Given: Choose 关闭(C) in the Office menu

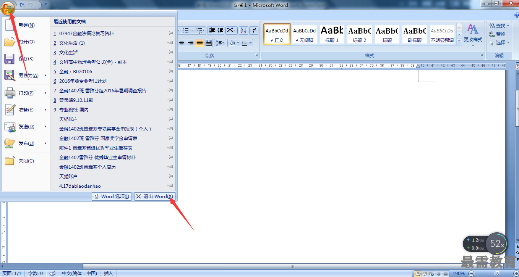Looking at the screenshot, I should pyautogui.click(x=26, y=161).
